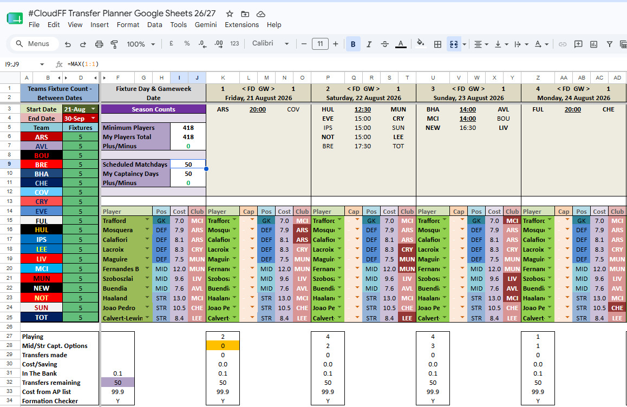
Task: Open the Insert menu
Action: 100,25
